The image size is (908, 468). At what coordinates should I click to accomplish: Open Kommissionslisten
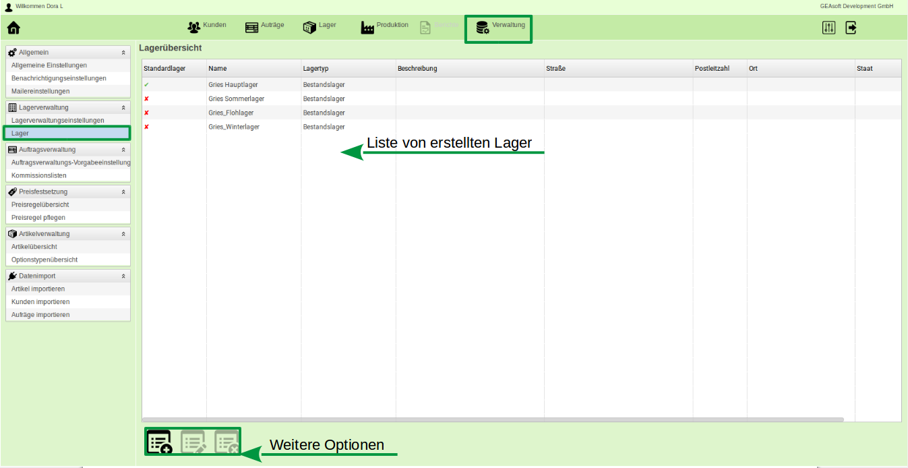click(38, 175)
